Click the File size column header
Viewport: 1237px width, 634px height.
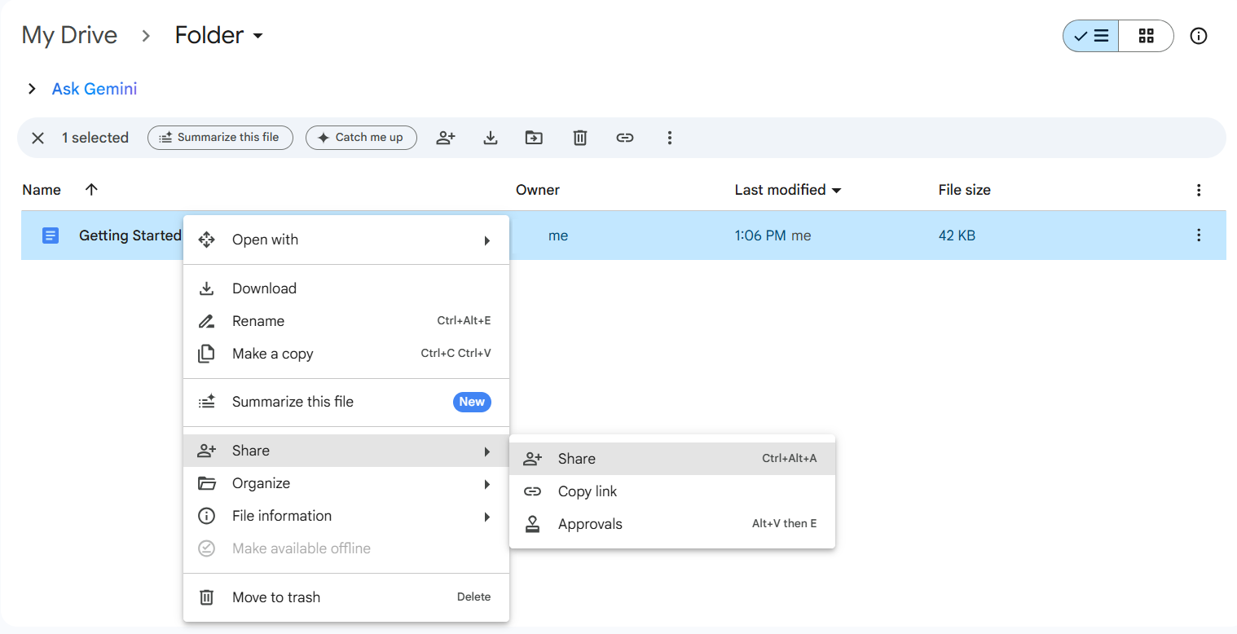pyautogui.click(x=965, y=190)
